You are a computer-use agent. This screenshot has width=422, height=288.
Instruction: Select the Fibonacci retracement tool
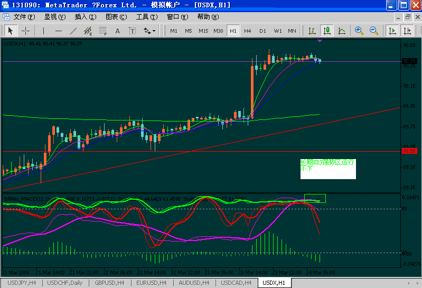tap(103, 31)
